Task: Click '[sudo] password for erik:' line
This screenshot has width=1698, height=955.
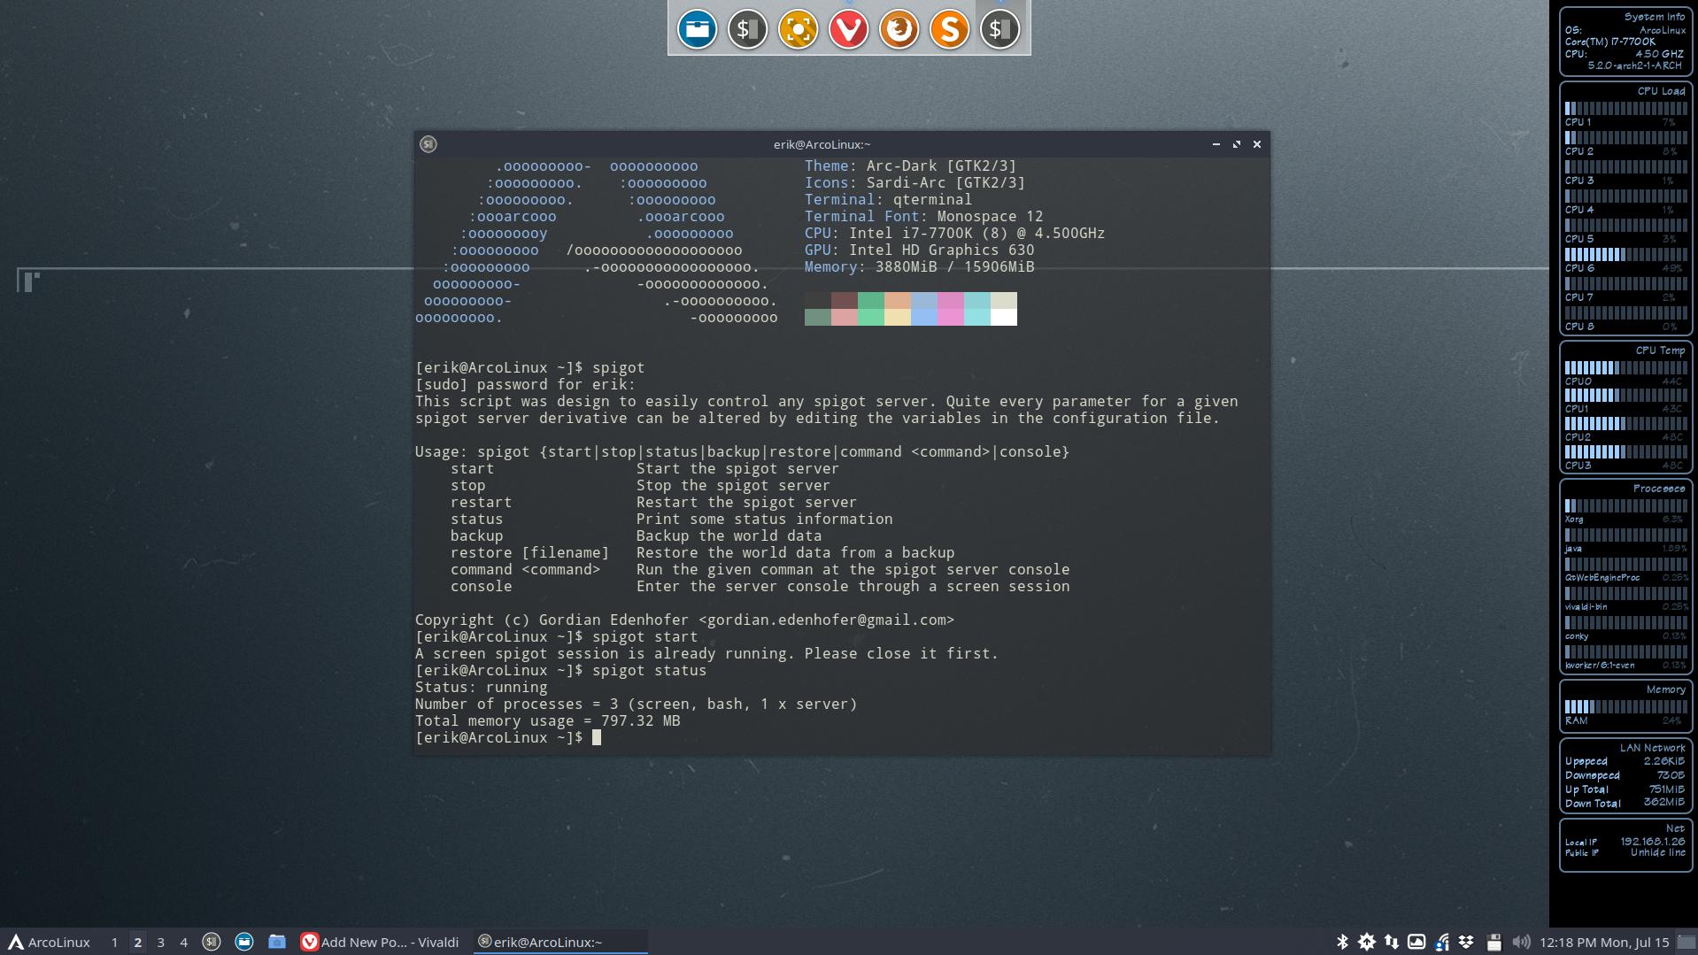Action: tap(525, 384)
